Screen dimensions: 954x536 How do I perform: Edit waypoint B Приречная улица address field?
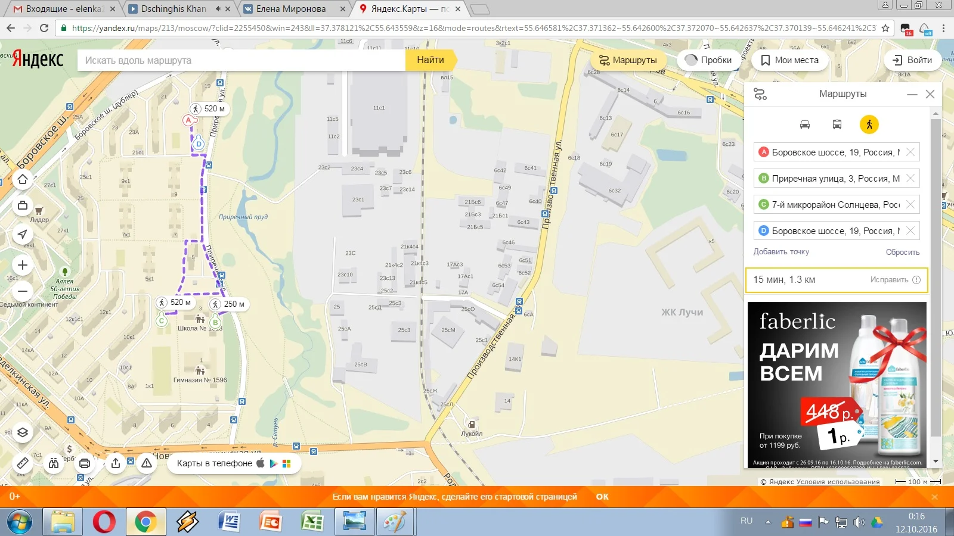point(836,178)
